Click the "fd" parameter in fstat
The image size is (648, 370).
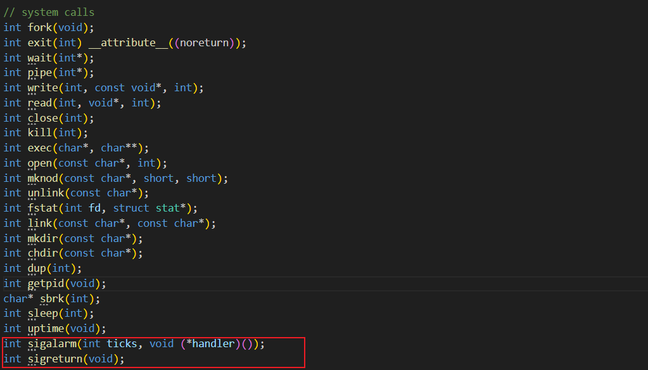click(x=94, y=208)
